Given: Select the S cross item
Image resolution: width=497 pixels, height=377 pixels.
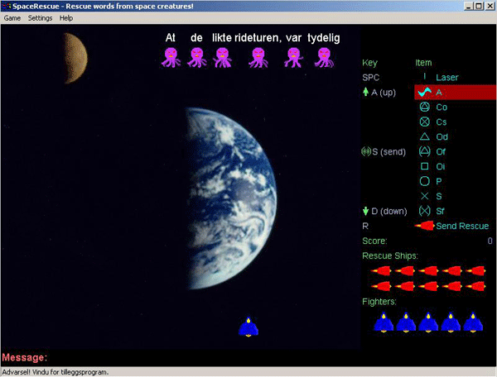Looking at the screenshot, I should (424, 196).
